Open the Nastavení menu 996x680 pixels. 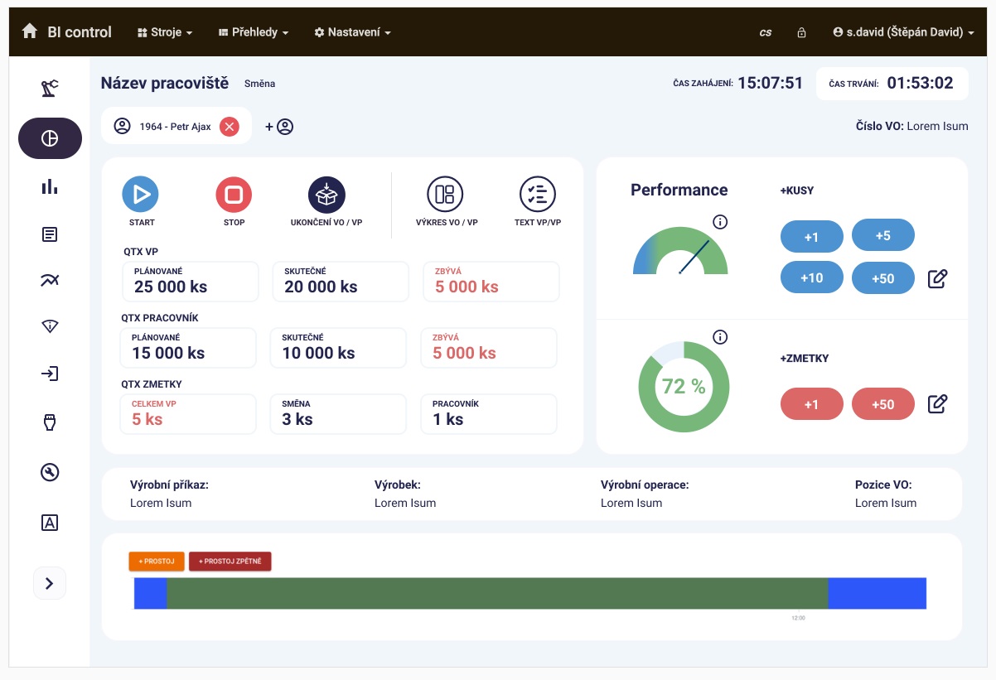(353, 32)
